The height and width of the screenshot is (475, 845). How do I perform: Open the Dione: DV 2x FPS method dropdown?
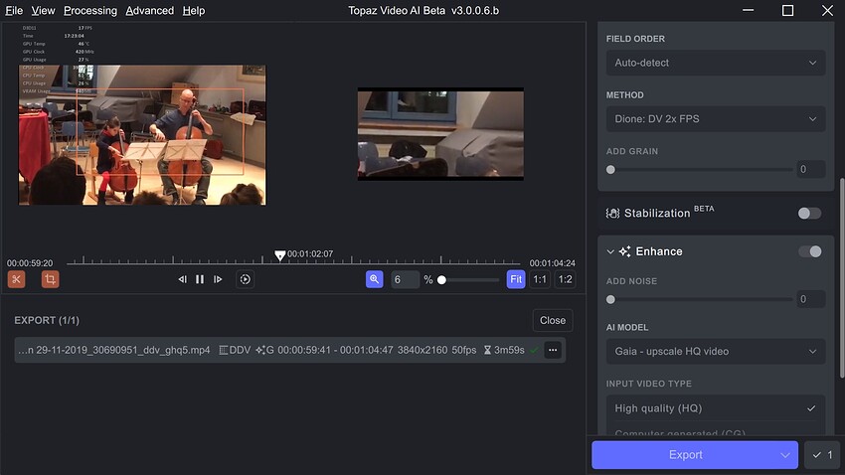coord(715,119)
